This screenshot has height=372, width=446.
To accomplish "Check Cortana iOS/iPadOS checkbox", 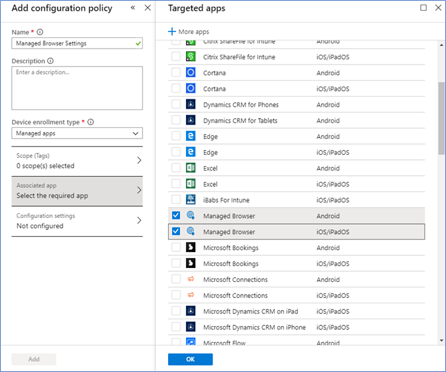I will pos(176,89).
